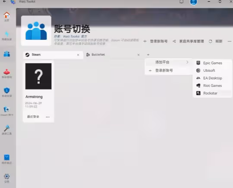Viewport: 233px width, 188px height.
Task: Open the plugin store bag icon
Action: (x=6, y=159)
